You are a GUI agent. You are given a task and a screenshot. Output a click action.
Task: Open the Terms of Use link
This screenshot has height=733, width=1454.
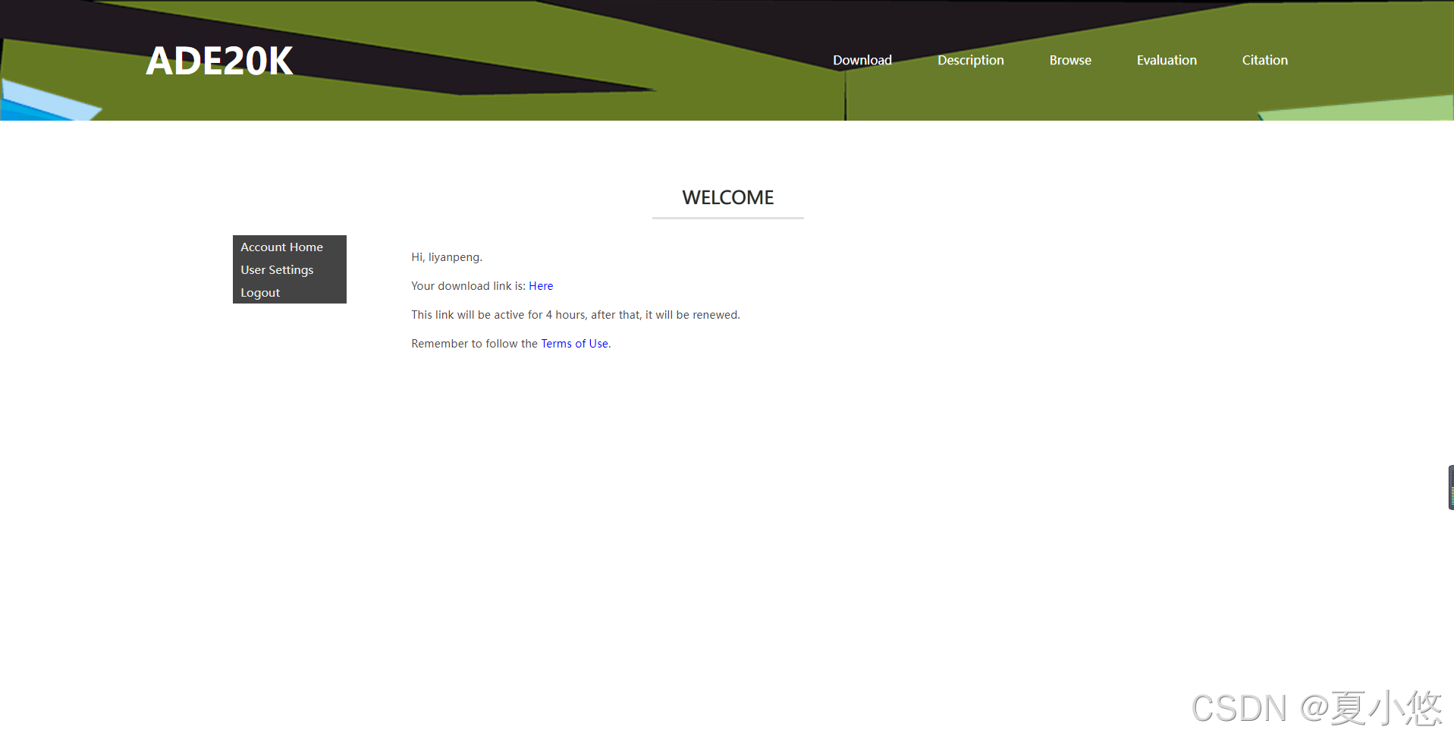(574, 344)
